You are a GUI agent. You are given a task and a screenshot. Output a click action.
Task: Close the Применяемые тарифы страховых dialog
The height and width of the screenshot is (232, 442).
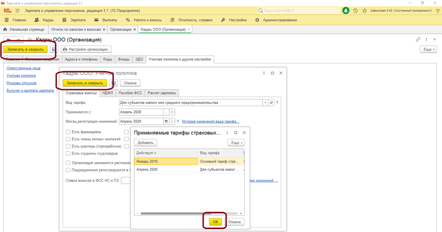pyautogui.click(x=244, y=133)
